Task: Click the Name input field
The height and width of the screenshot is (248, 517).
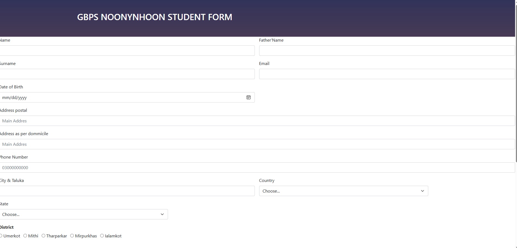Action: pyautogui.click(x=127, y=51)
